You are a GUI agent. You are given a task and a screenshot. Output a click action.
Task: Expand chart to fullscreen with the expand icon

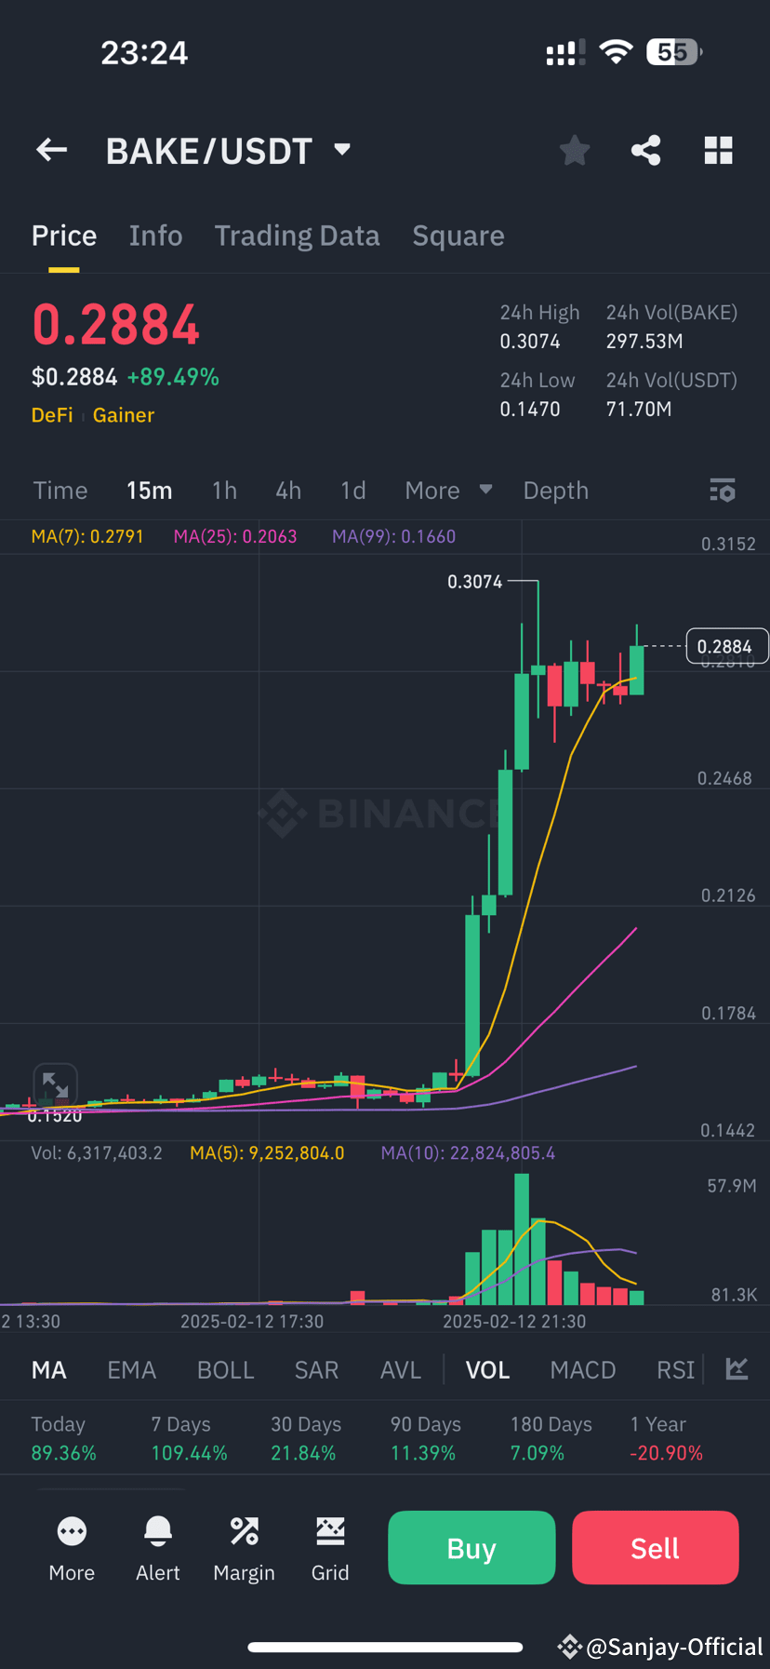click(55, 1083)
